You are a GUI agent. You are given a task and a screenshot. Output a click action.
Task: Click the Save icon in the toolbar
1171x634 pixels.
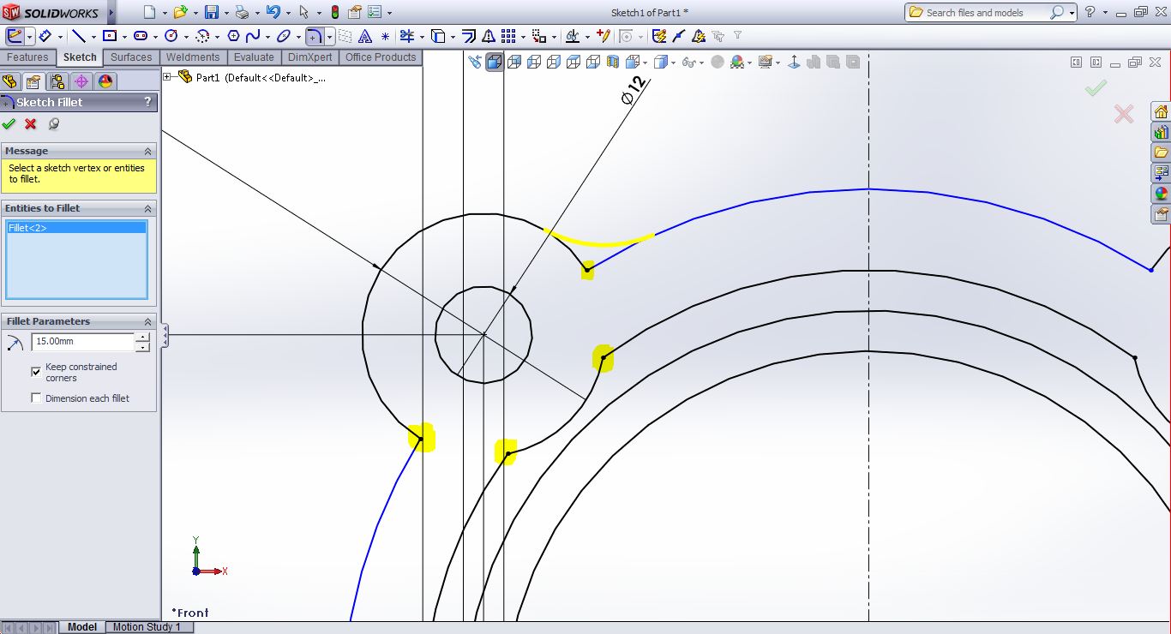coord(211,12)
